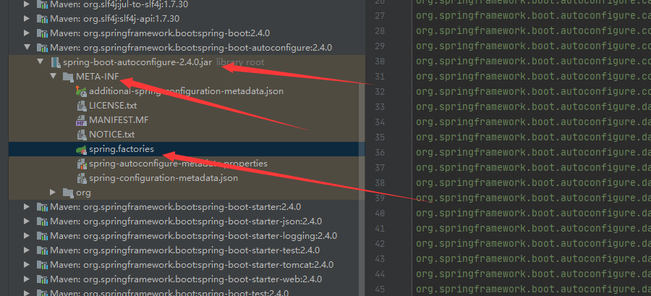Expand Maven spring-boot-starter-test:2.4.0 arrow
The width and height of the screenshot is (651, 296).
click(27, 250)
